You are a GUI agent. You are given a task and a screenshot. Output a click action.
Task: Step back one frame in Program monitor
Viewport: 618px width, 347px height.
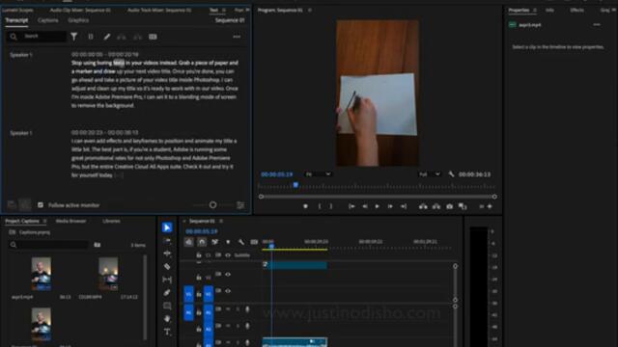[365, 206]
